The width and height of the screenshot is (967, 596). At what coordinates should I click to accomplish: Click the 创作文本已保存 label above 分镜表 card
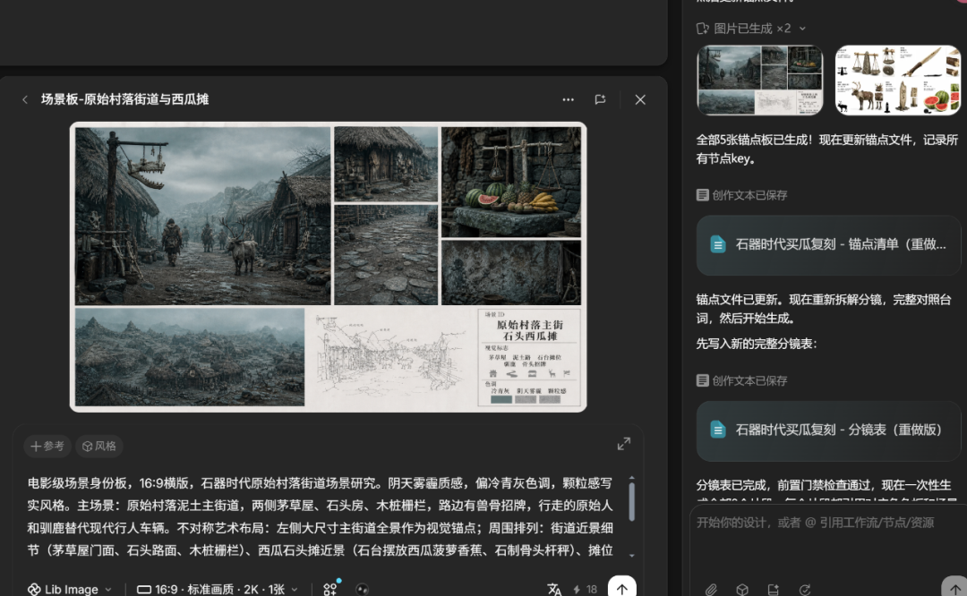point(749,381)
